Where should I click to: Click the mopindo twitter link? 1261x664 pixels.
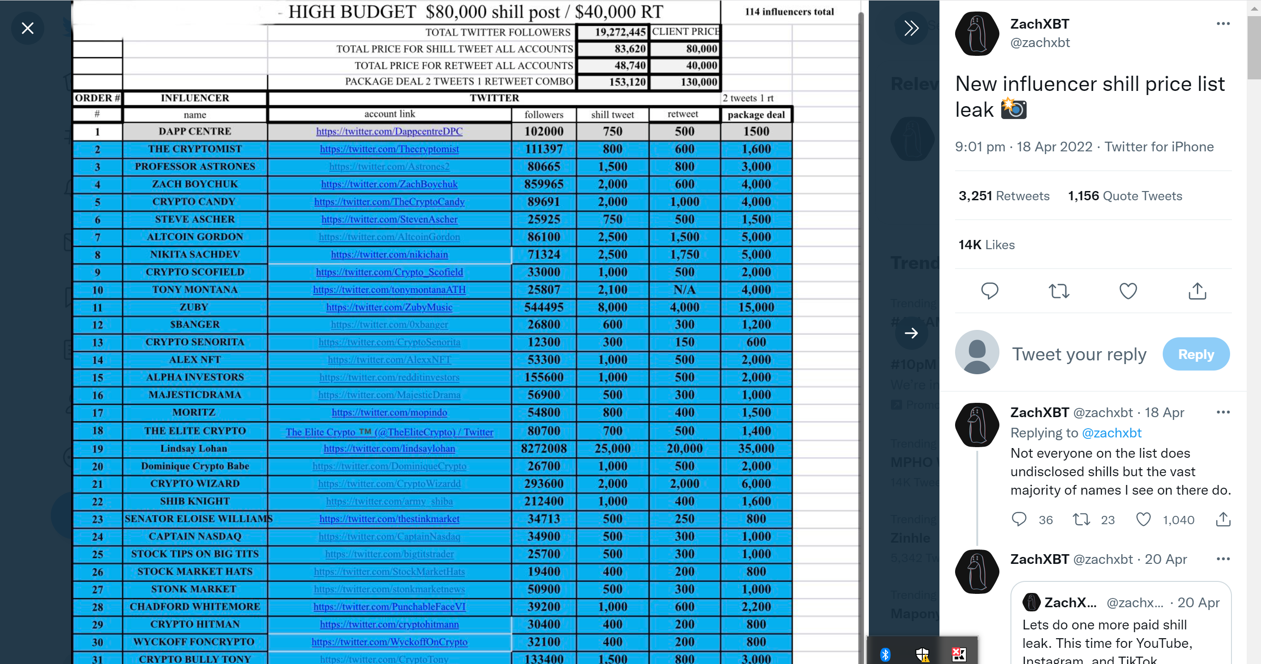coord(389,413)
